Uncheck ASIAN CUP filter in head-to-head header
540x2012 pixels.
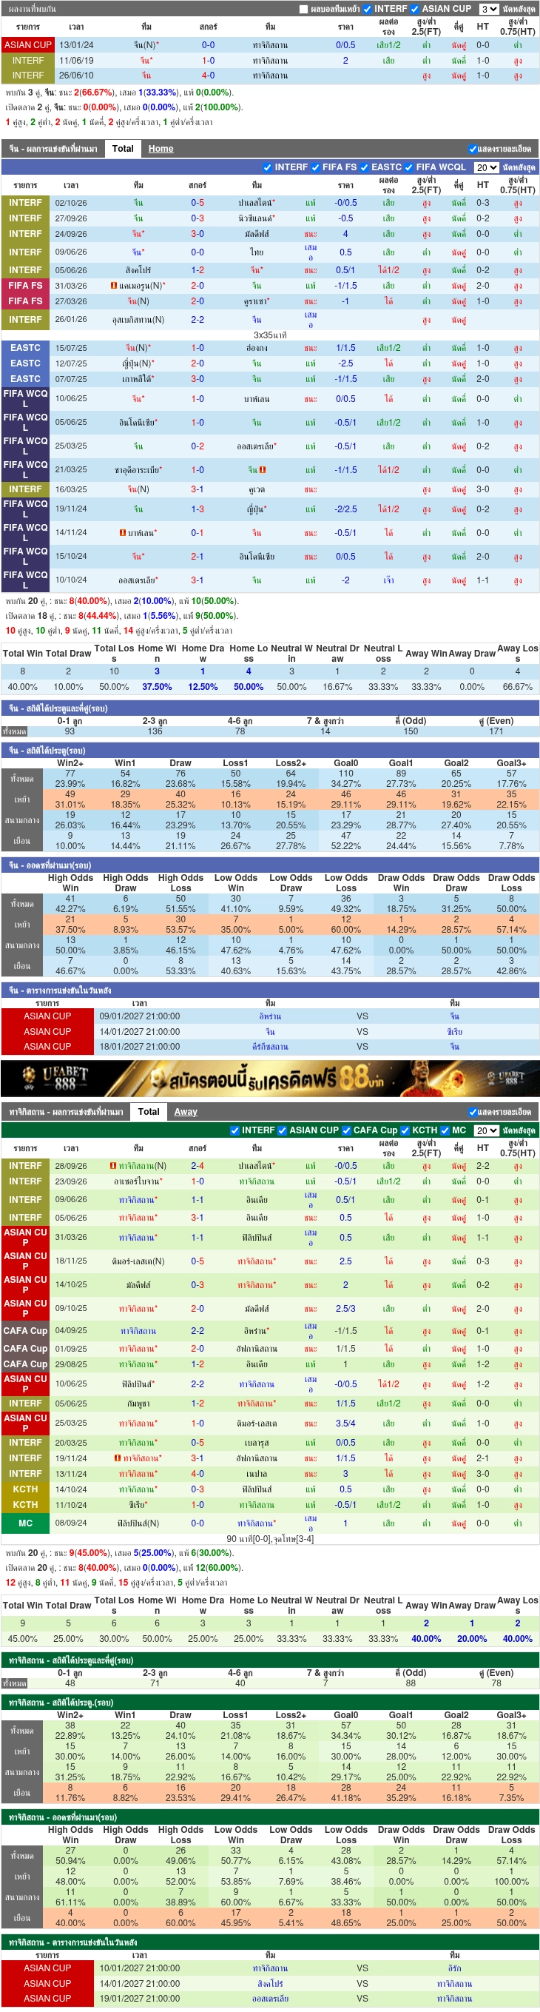pos(415,10)
